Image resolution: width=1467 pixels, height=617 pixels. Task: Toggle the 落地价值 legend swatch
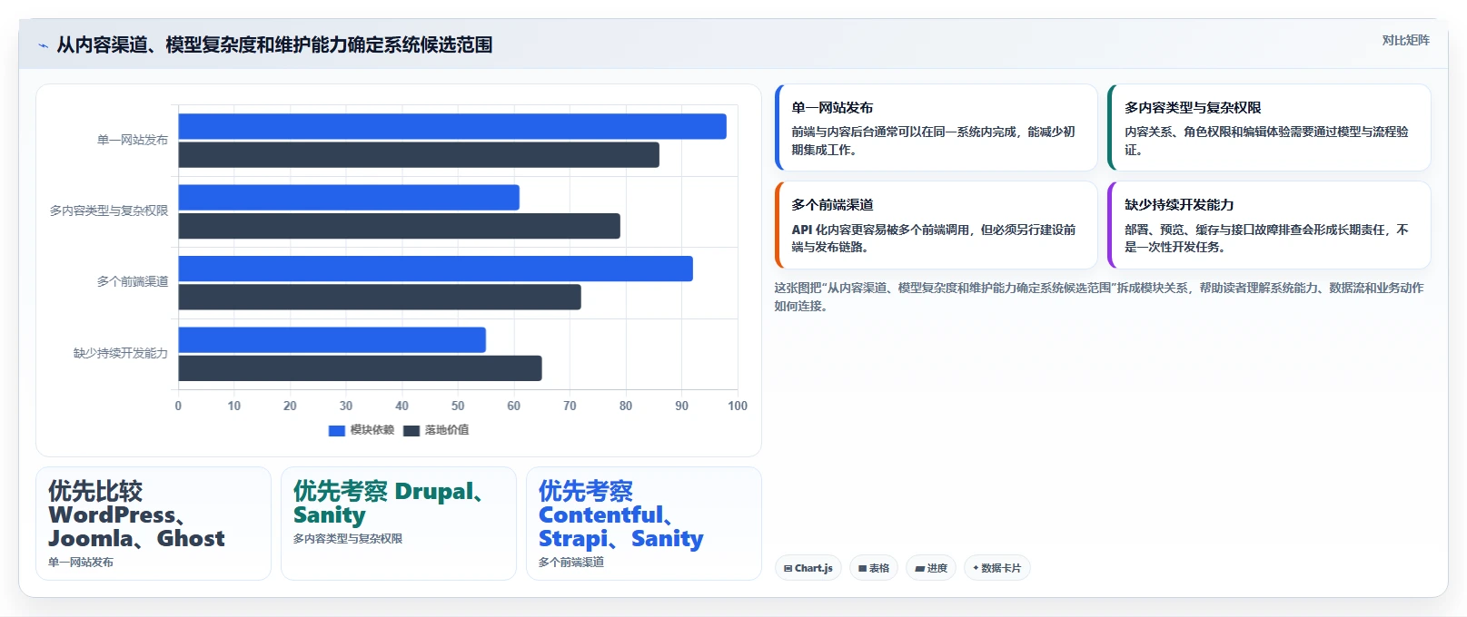pos(411,430)
